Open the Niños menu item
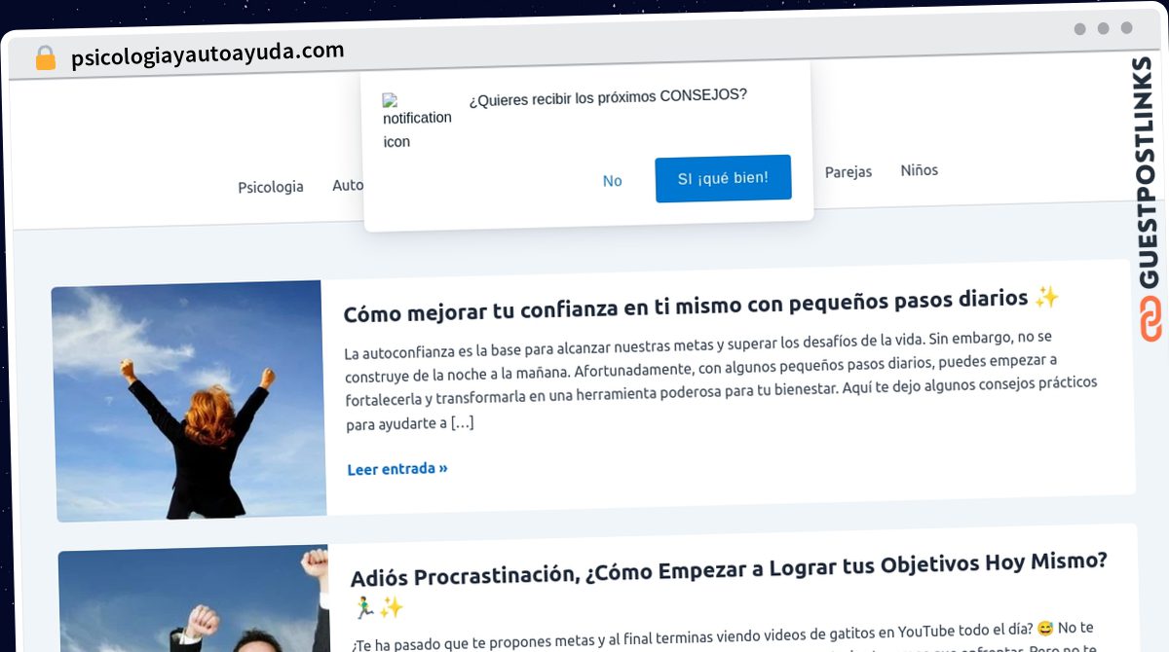This screenshot has height=652, width=1169. click(x=919, y=169)
